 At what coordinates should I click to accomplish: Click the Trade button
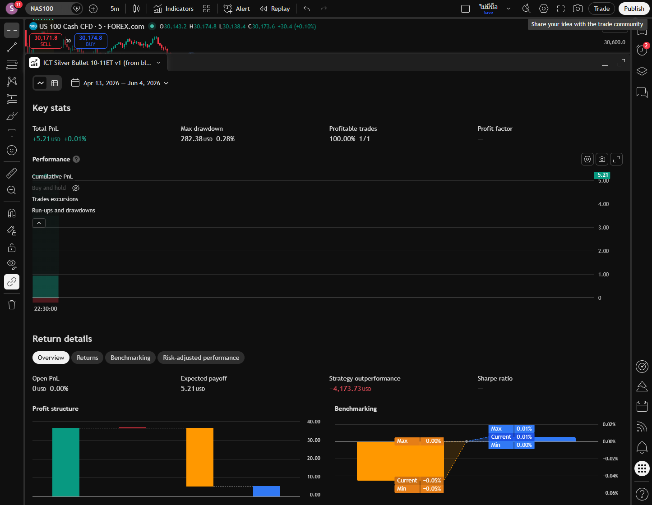[x=601, y=9]
